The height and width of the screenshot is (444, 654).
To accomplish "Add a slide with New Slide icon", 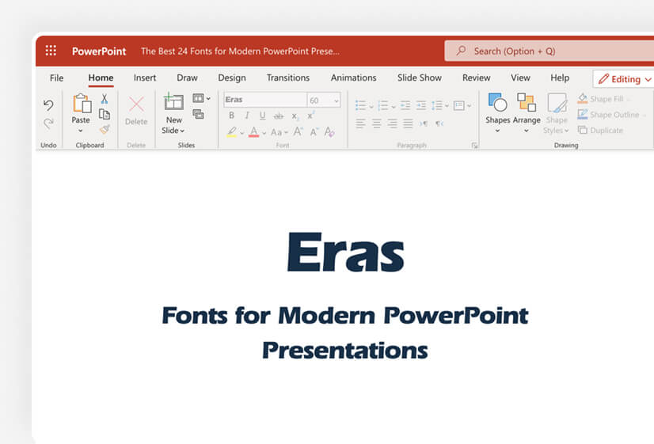I will click(x=173, y=102).
